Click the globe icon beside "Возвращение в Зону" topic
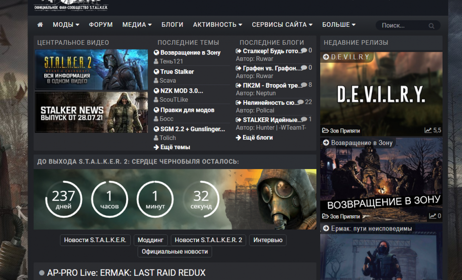The height and width of the screenshot is (280, 462). pyautogui.click(x=156, y=52)
